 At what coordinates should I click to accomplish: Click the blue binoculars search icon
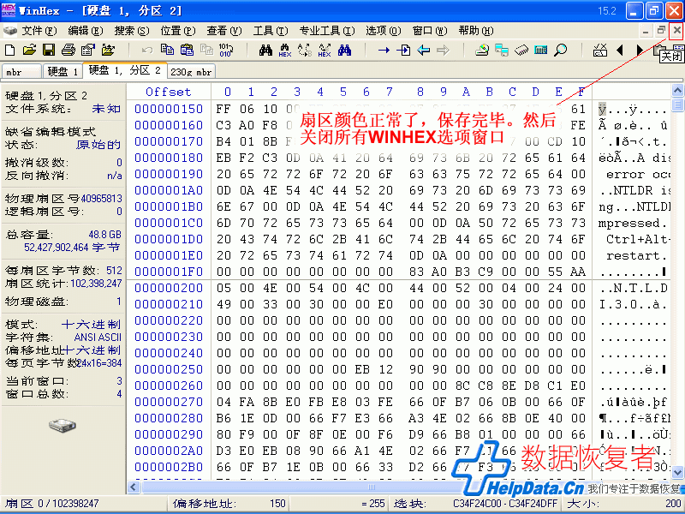coord(344,50)
